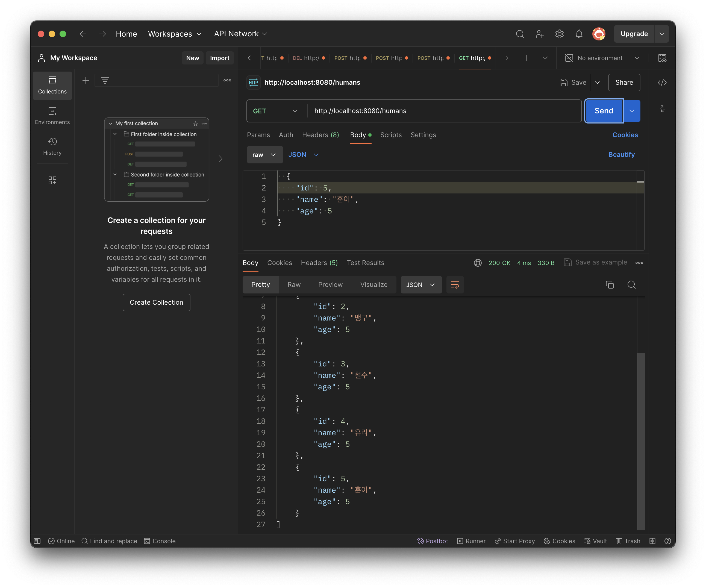This screenshot has height=588, width=706.
Task: Open the Environments sidebar panel
Action: point(52,116)
